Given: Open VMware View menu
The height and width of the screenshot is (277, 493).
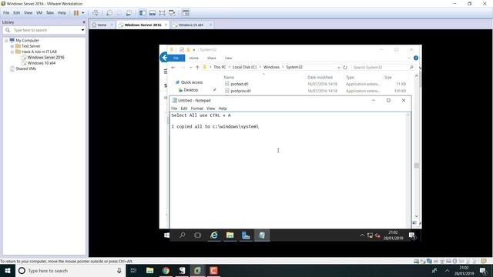Looking at the screenshot, I should click(x=28, y=13).
